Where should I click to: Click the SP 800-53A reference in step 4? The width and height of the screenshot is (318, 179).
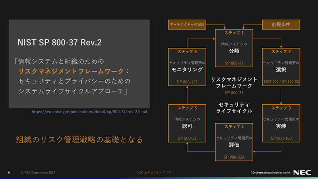tap(234, 157)
